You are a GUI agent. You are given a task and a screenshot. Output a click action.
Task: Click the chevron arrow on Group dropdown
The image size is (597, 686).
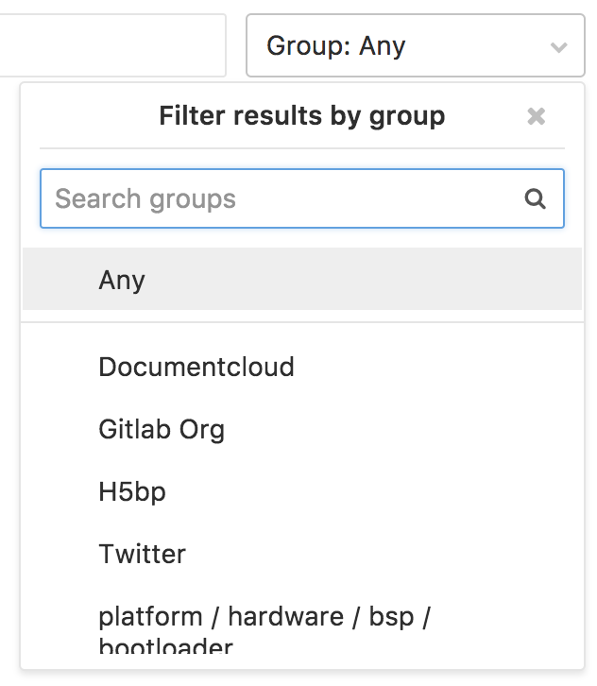click(x=558, y=47)
